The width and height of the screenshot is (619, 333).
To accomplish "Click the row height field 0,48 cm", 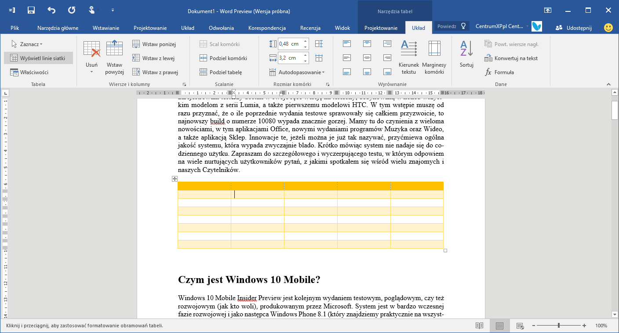I will tap(290, 44).
